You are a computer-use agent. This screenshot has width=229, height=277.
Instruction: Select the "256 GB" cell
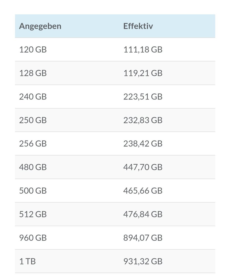pyautogui.click(x=33, y=144)
